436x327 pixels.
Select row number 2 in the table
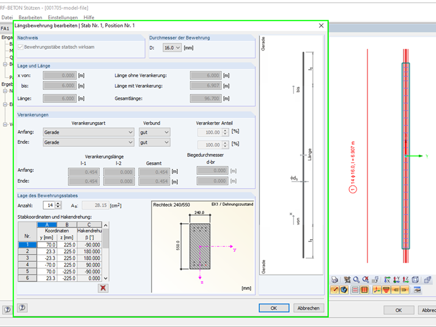point(28,251)
